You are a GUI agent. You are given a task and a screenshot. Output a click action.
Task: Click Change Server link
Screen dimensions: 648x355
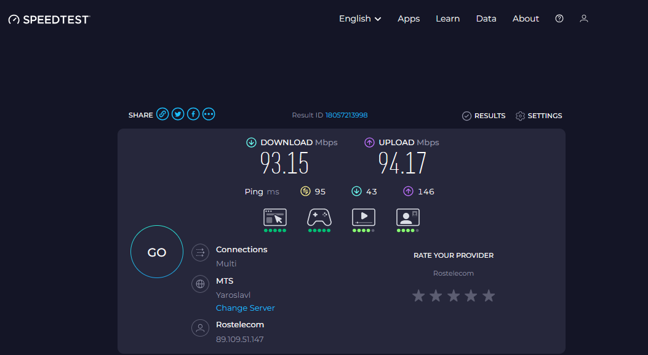click(245, 308)
